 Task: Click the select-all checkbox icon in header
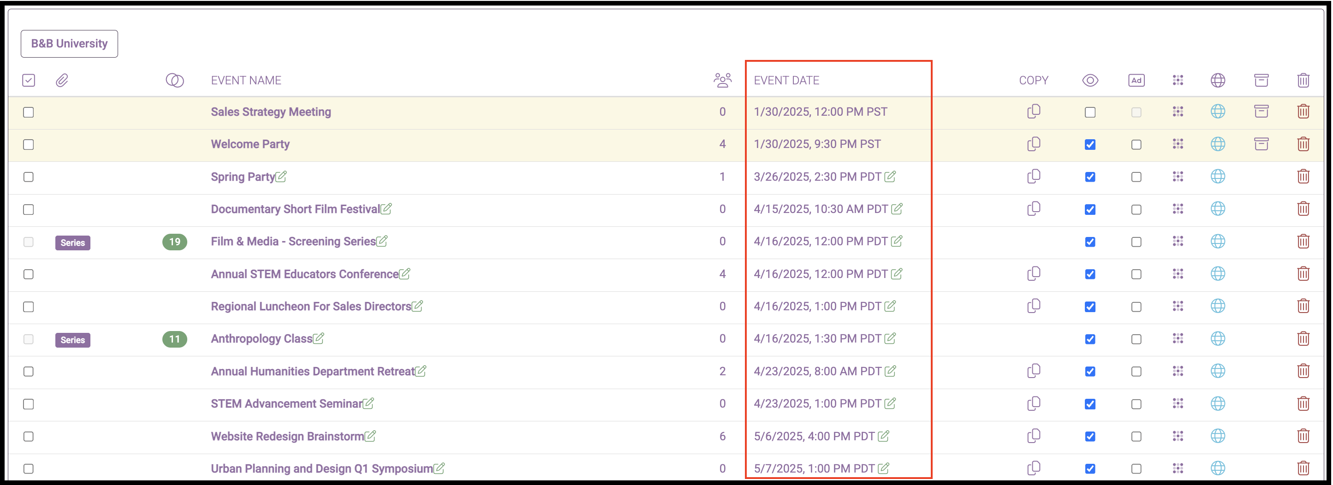coord(29,80)
